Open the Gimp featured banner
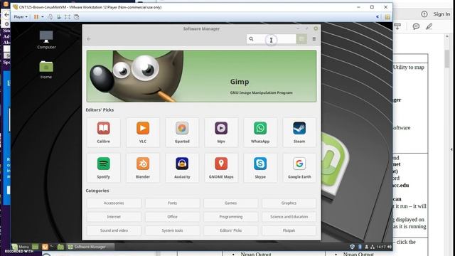 (x=201, y=76)
